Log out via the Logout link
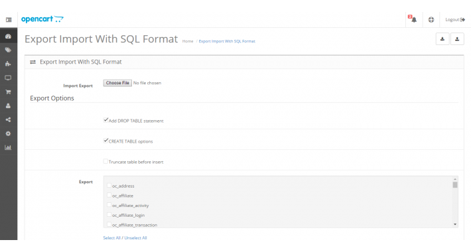The height and width of the screenshot is (252, 471). click(x=455, y=19)
